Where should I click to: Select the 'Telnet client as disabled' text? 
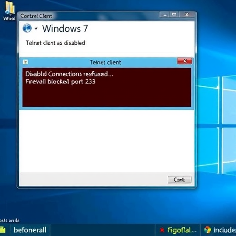coord(55,43)
